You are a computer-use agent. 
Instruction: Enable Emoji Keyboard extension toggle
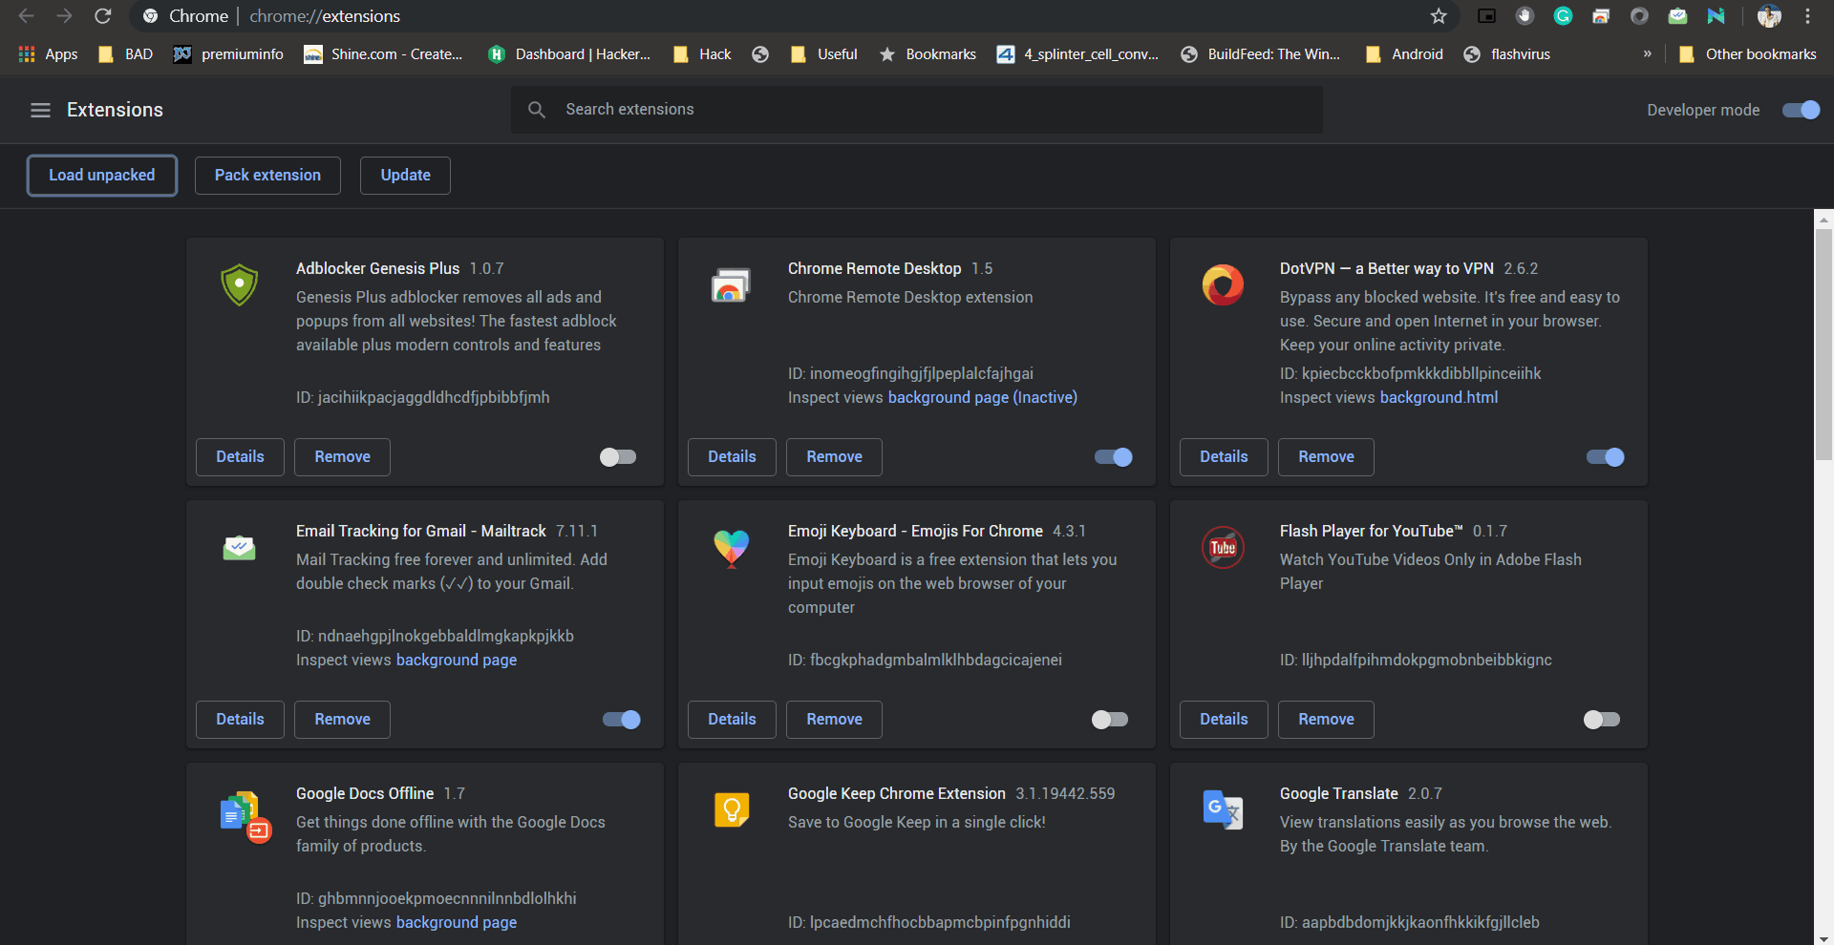1110,720
